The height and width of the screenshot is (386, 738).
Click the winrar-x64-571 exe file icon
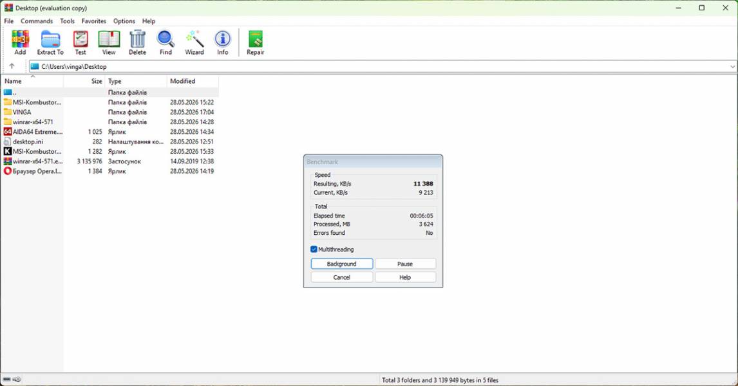coord(8,161)
